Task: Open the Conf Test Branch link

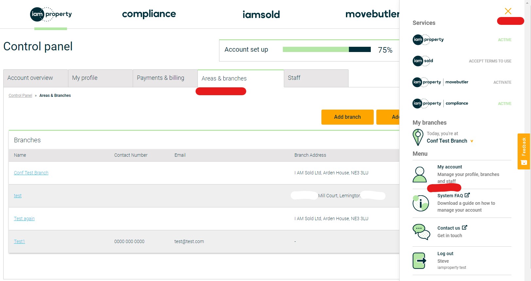Action: 31,173
